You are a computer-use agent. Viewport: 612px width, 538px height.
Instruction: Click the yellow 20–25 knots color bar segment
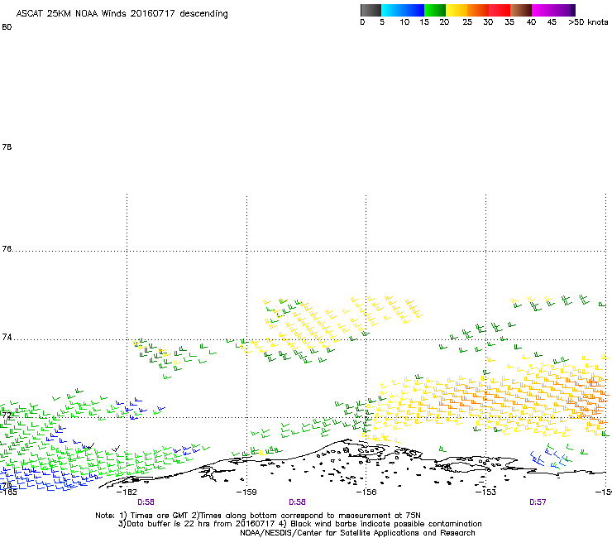tap(457, 10)
